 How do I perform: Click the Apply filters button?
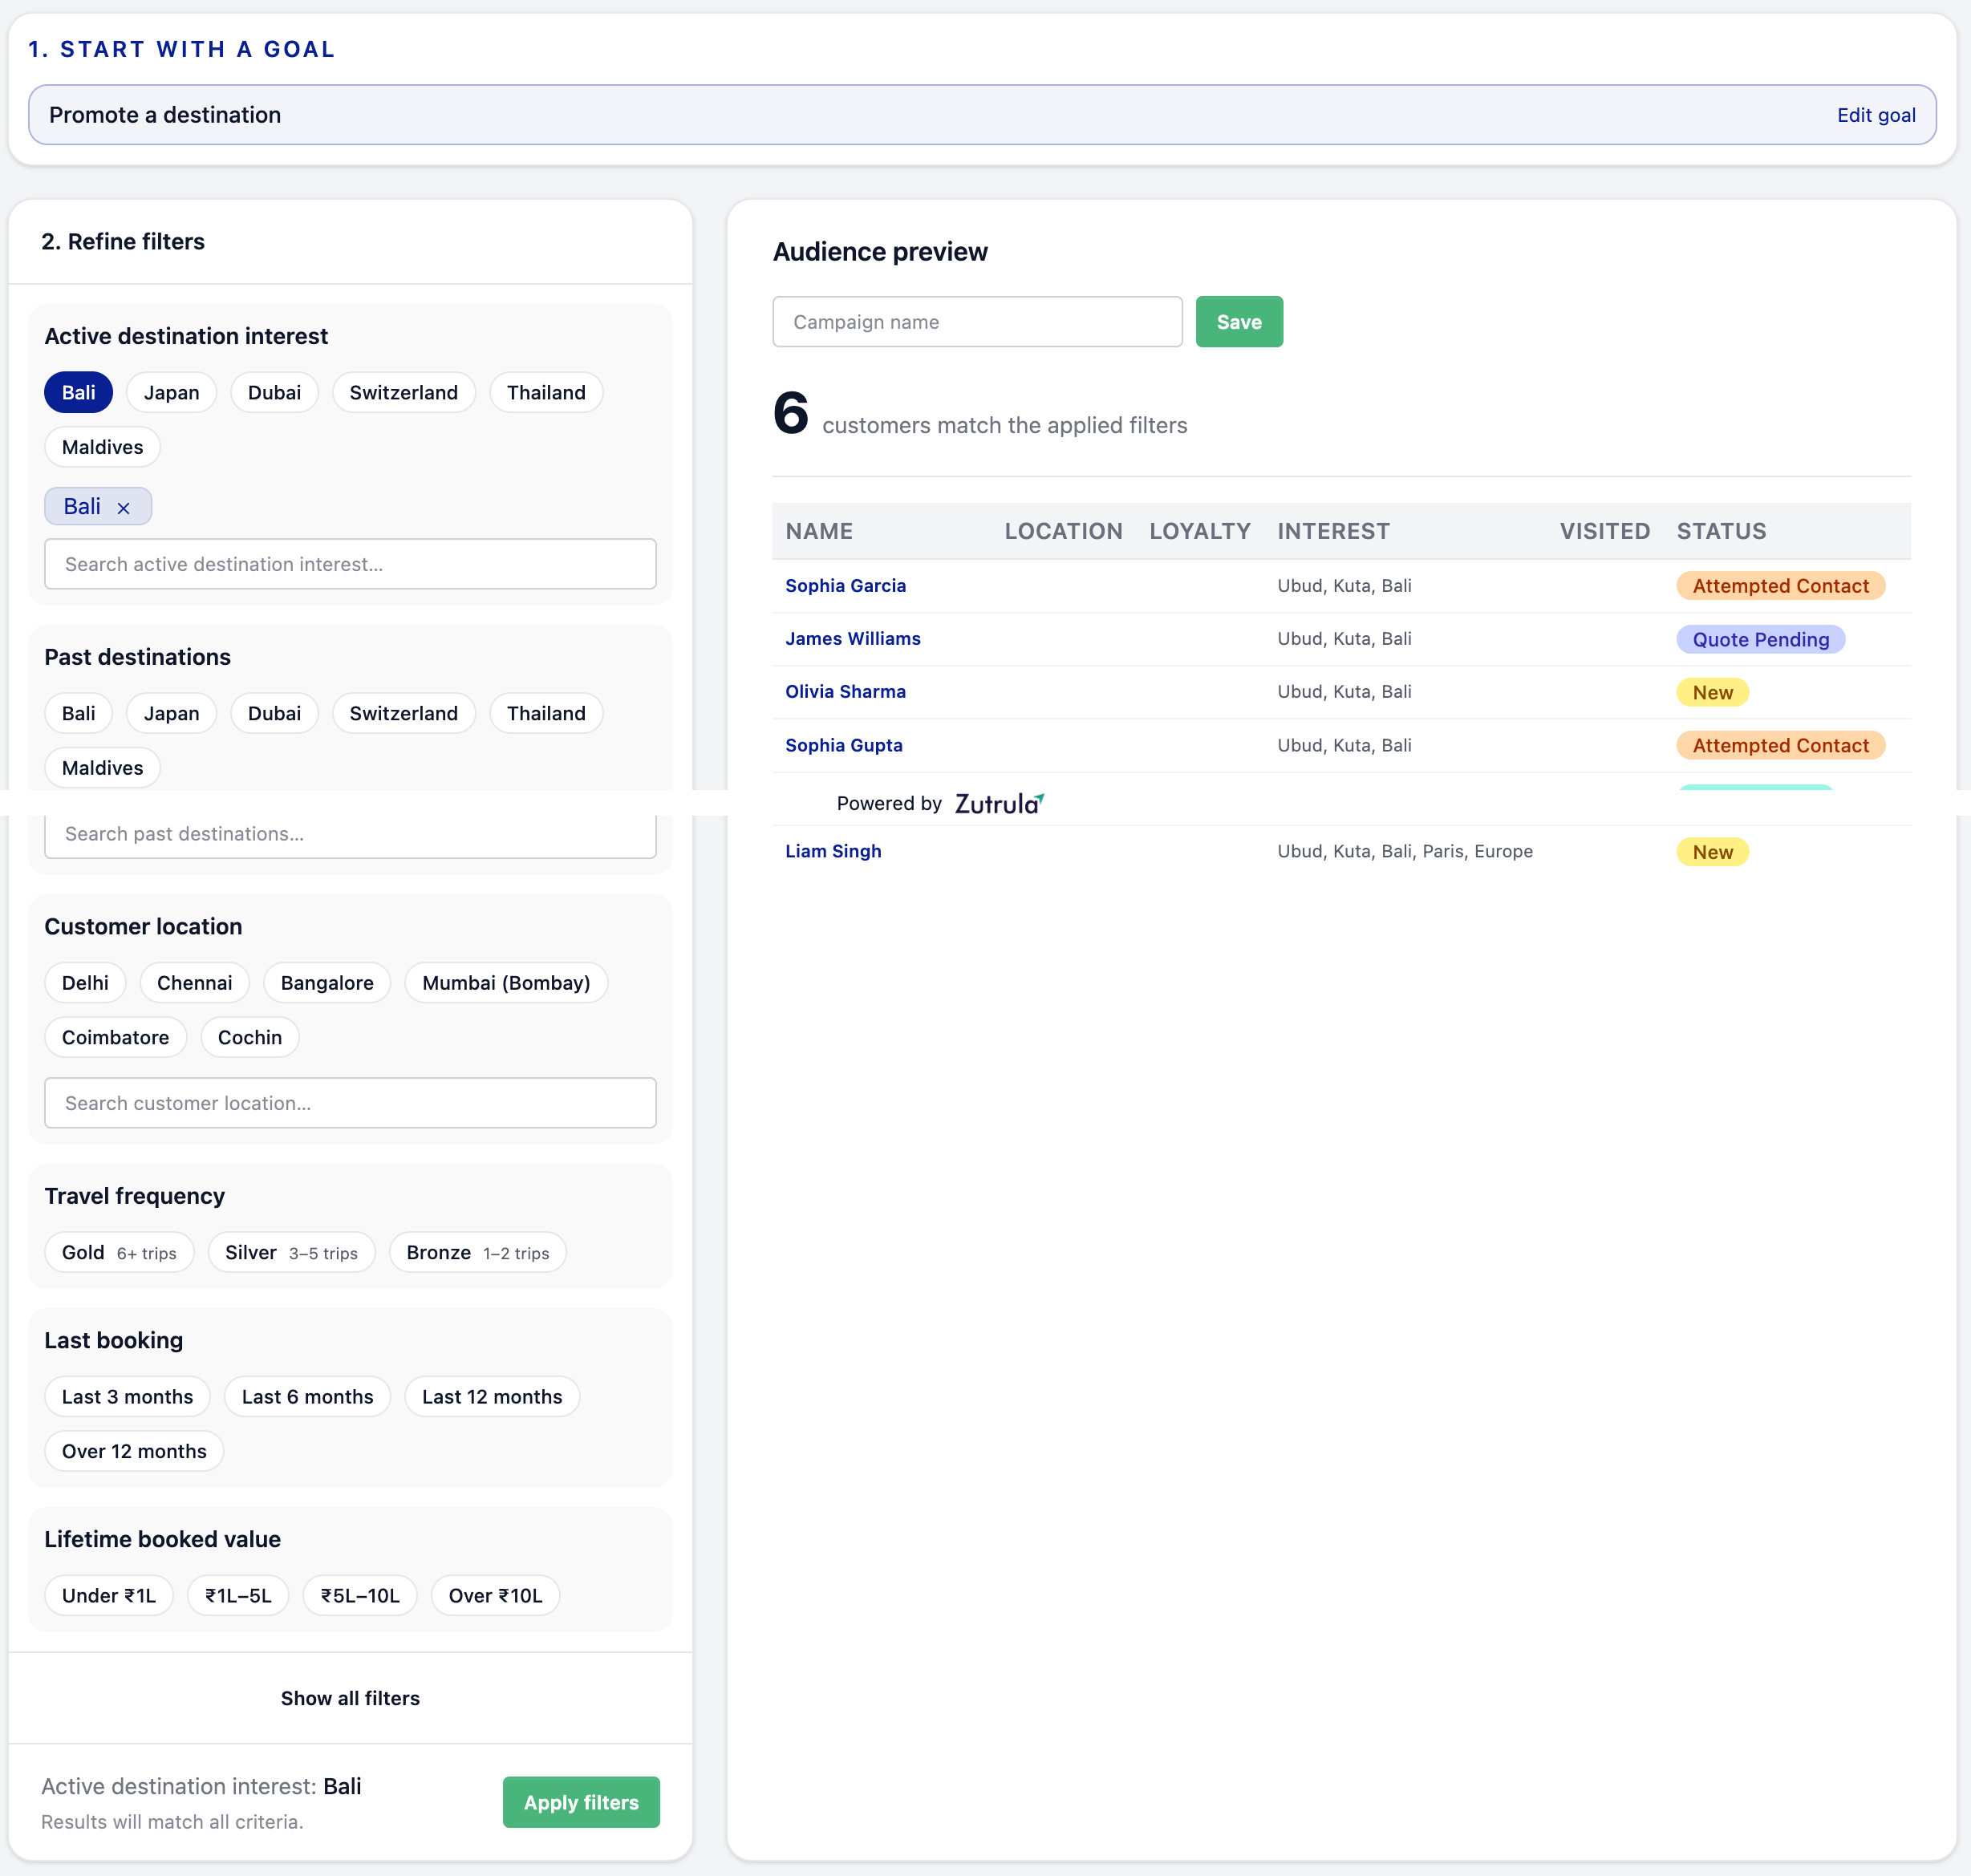pyautogui.click(x=581, y=1803)
